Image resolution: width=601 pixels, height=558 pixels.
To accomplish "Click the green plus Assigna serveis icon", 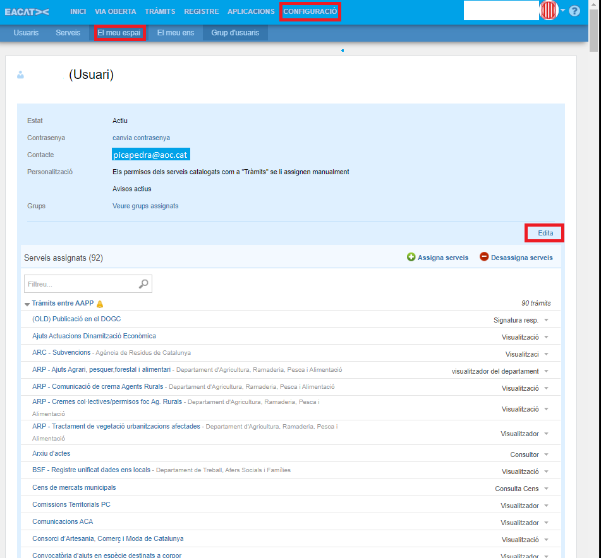I will click(411, 257).
